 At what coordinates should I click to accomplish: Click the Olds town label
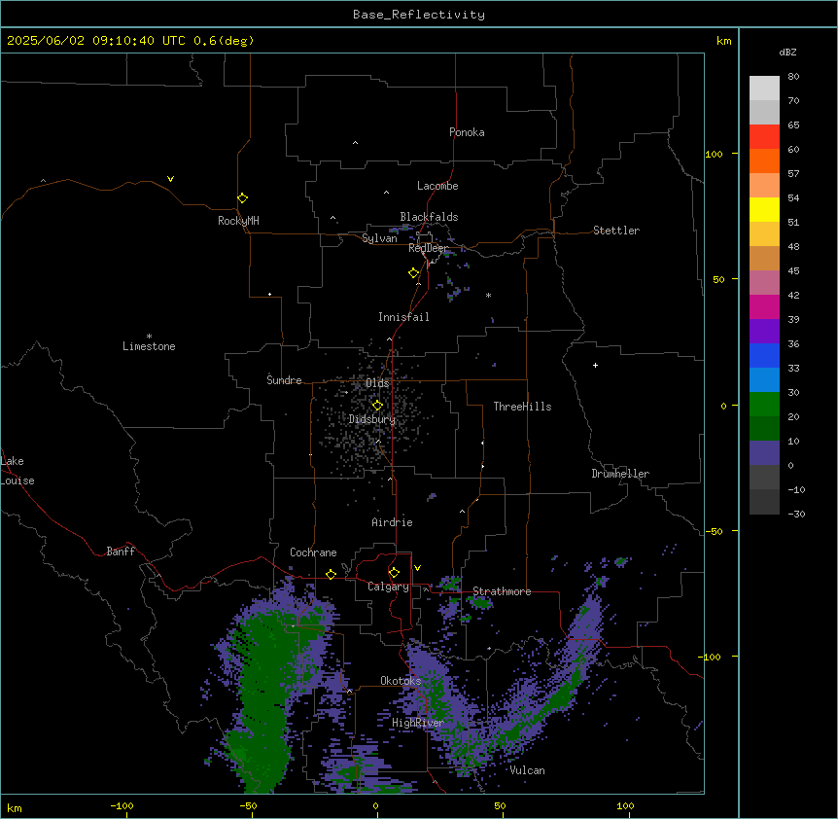pos(377,383)
